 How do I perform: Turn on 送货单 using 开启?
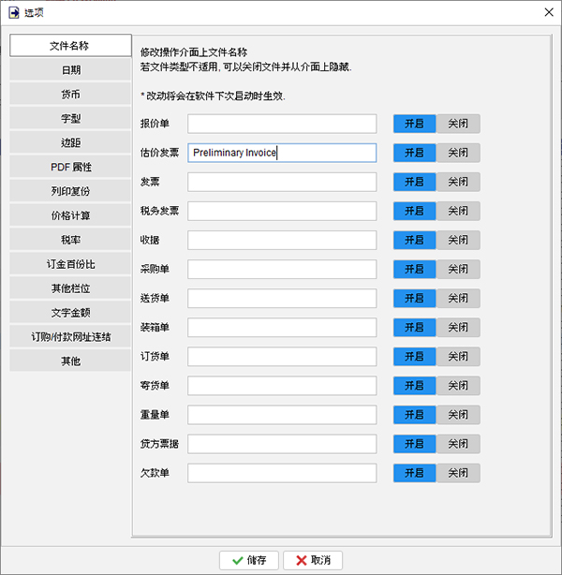coord(415,298)
